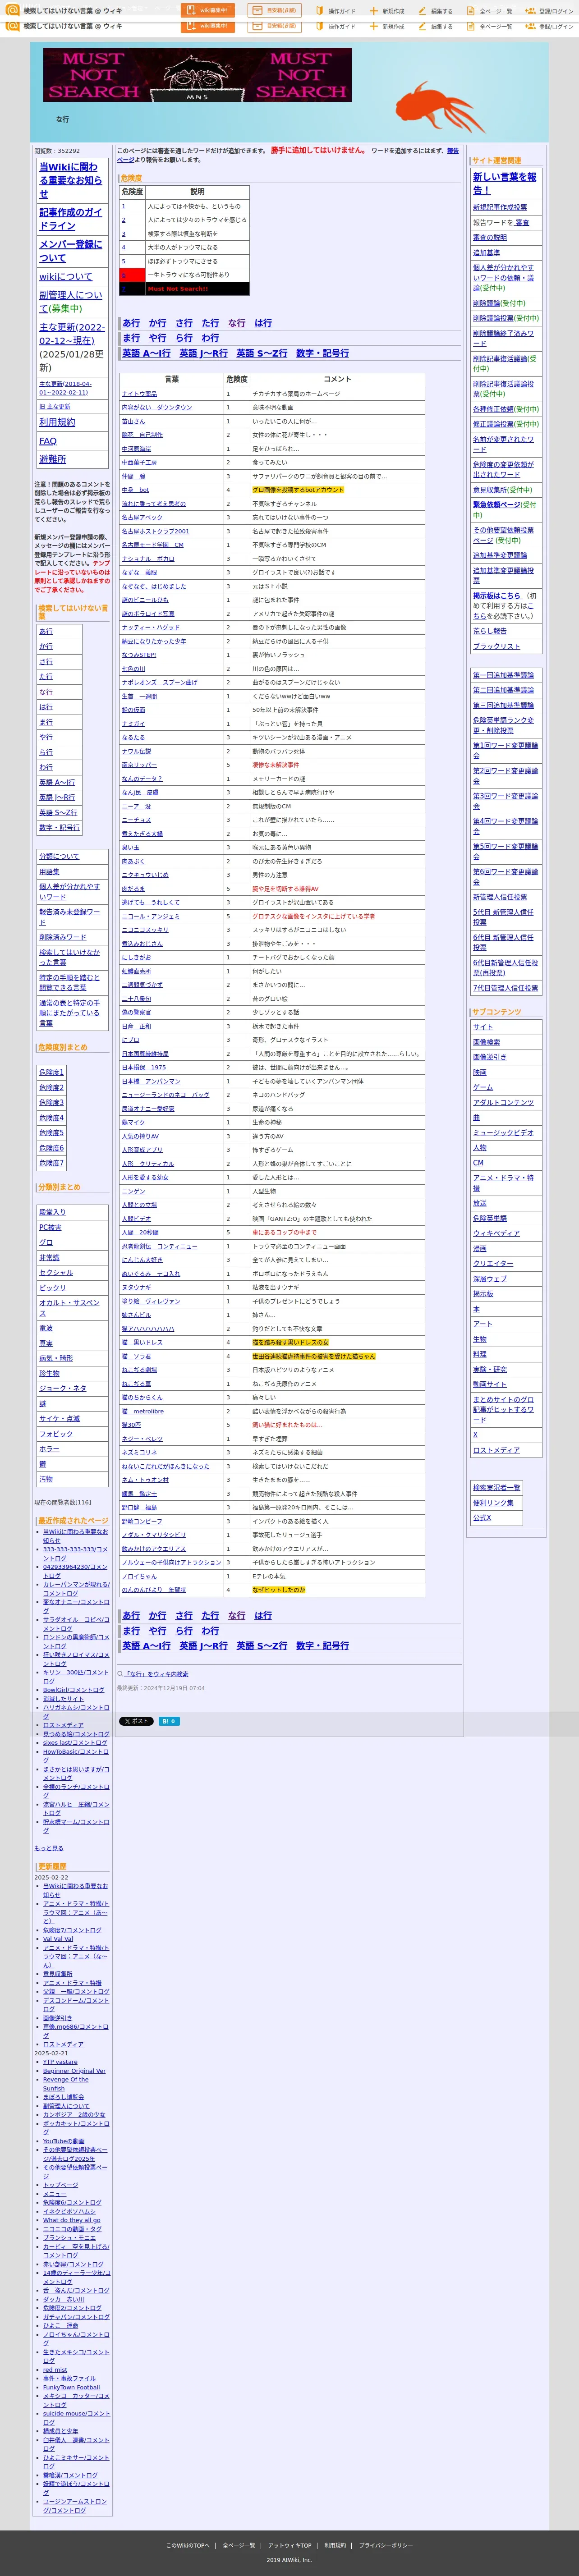Select ミュージックビデオ under サブコンテンツ

(503, 1133)
